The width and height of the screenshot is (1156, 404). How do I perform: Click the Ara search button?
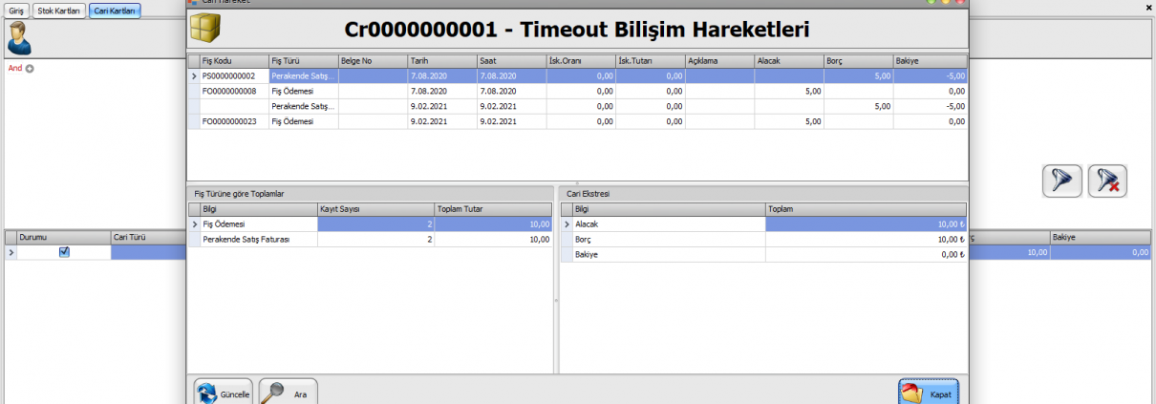click(289, 393)
